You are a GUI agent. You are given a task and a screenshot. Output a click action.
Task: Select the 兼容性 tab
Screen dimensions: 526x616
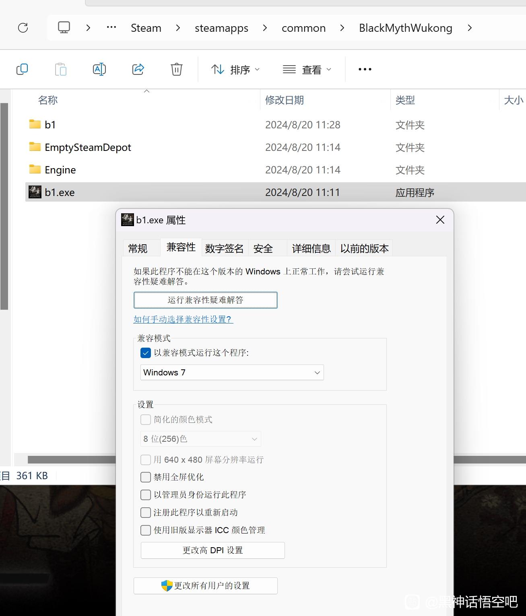[181, 247]
